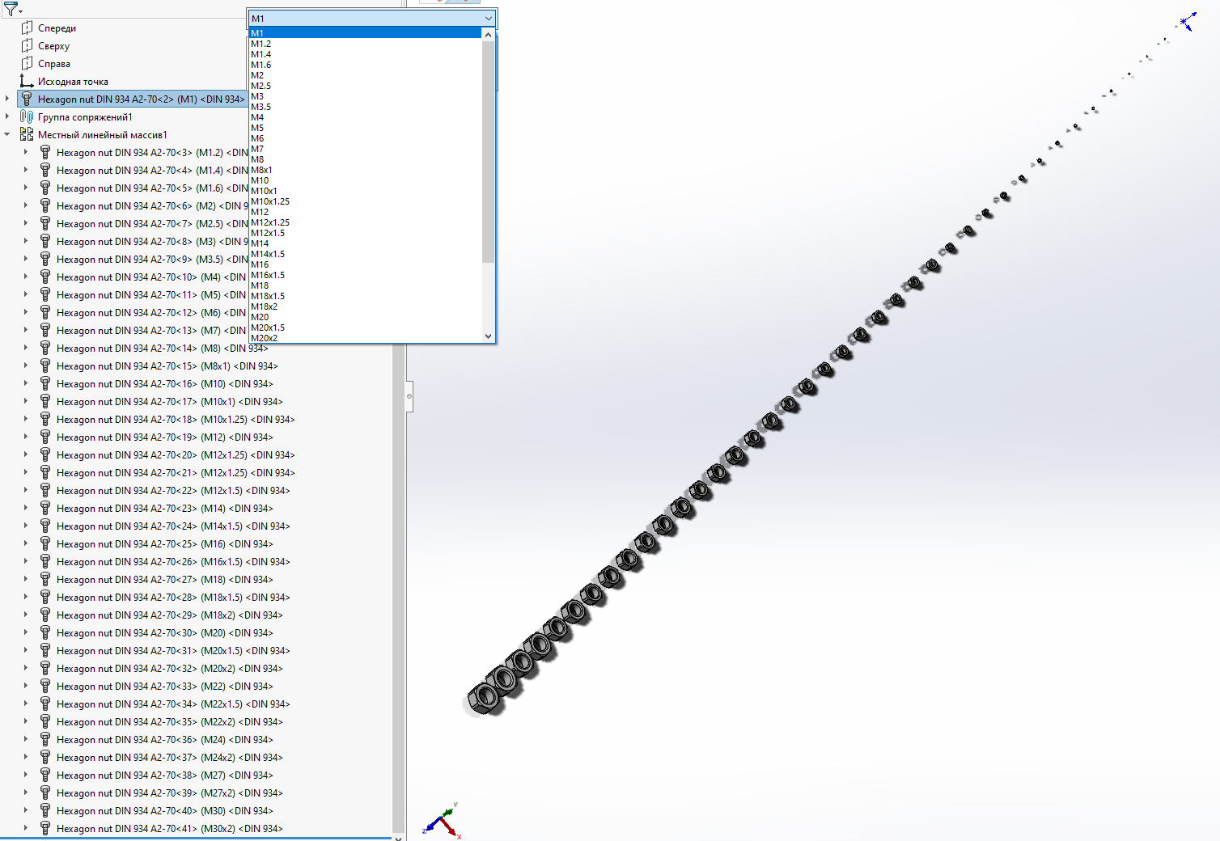This screenshot has height=841, width=1220.
Task: Click the dropdown list's scroll-up arrow
Action: [488, 35]
